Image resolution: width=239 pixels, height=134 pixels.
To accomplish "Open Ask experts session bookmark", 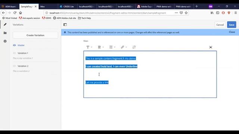I will click(30, 18).
